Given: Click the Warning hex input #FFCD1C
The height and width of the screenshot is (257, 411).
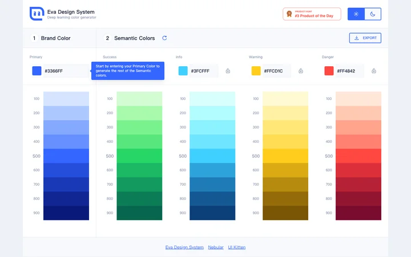Looking at the screenshot, I should [276, 71].
